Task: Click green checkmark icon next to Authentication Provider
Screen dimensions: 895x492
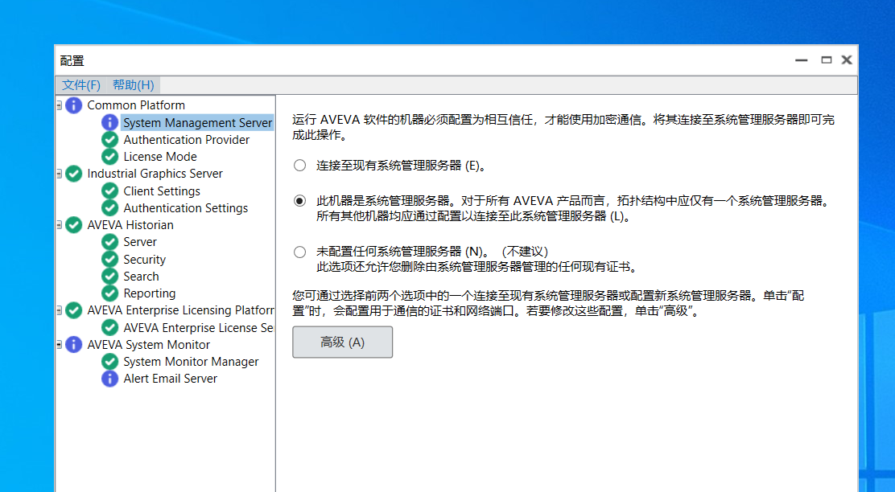Action: (x=110, y=140)
